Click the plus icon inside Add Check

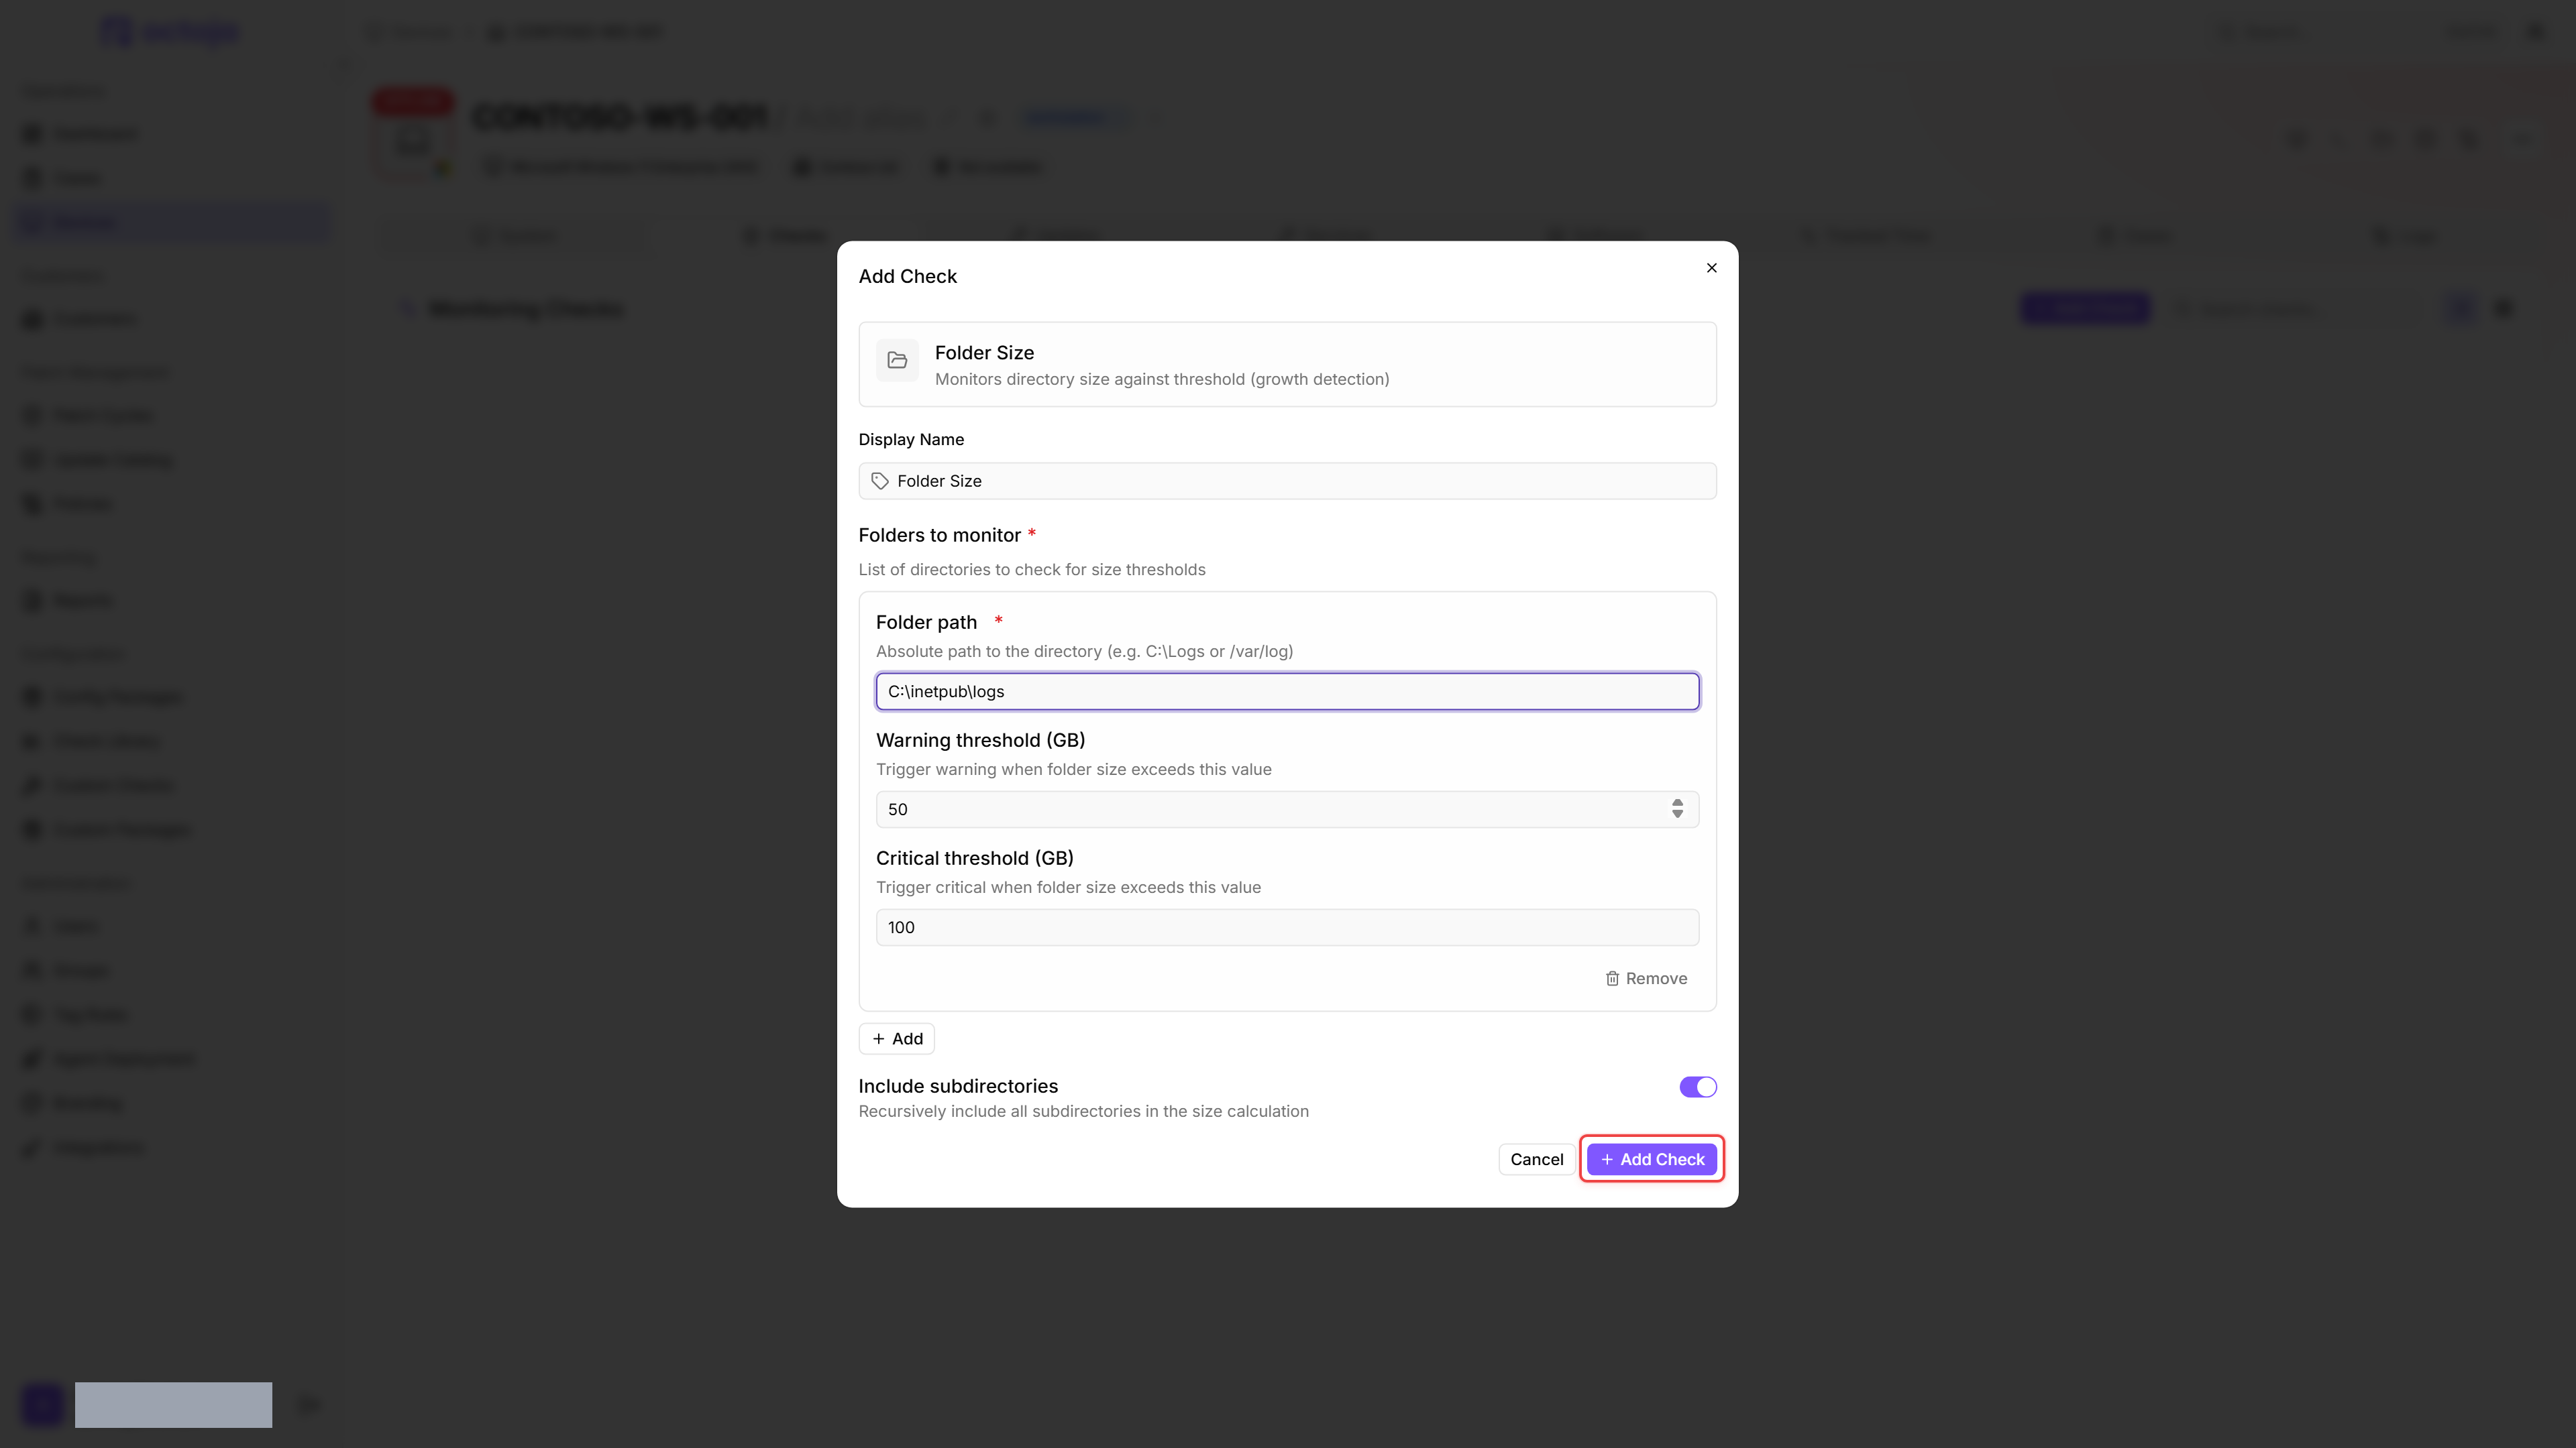(1607, 1159)
